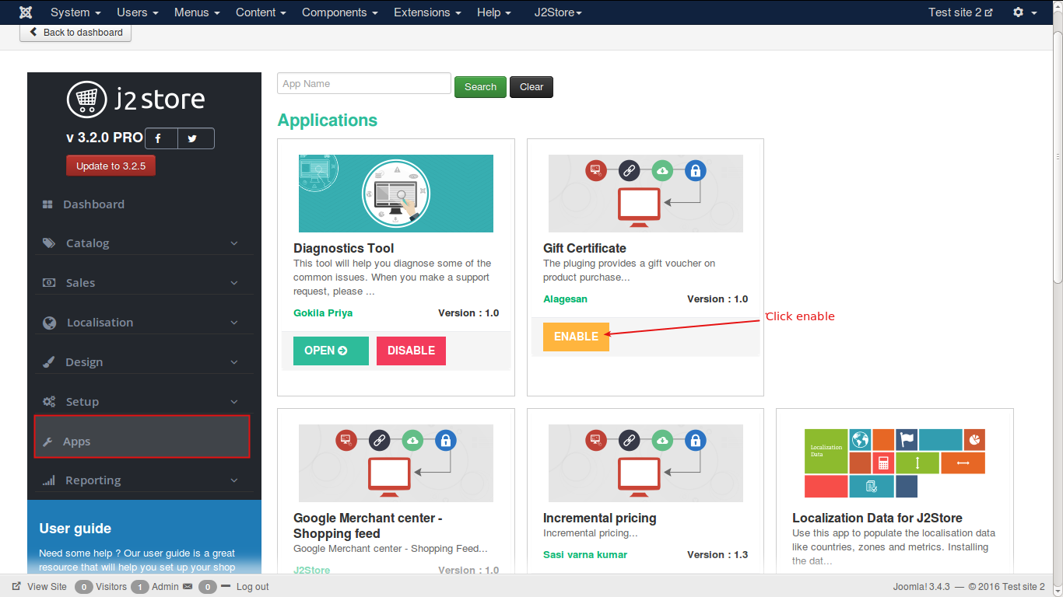This screenshot has width=1063, height=597.
Task: Click the Gift Certificate app image
Action: tap(646, 194)
